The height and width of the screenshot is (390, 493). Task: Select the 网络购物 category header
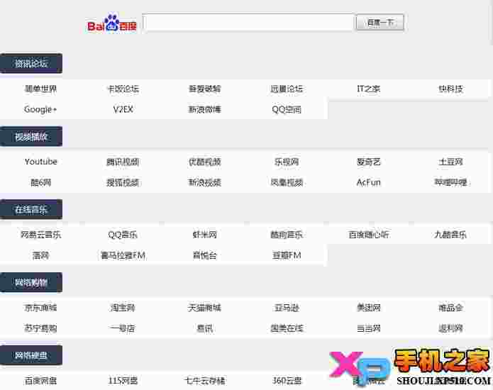coord(31,282)
